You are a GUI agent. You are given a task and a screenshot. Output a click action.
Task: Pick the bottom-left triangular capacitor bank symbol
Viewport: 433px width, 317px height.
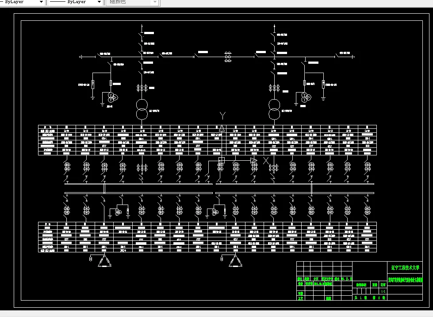(104, 261)
